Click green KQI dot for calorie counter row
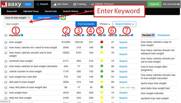181x103 pixels. pyautogui.click(x=102, y=71)
